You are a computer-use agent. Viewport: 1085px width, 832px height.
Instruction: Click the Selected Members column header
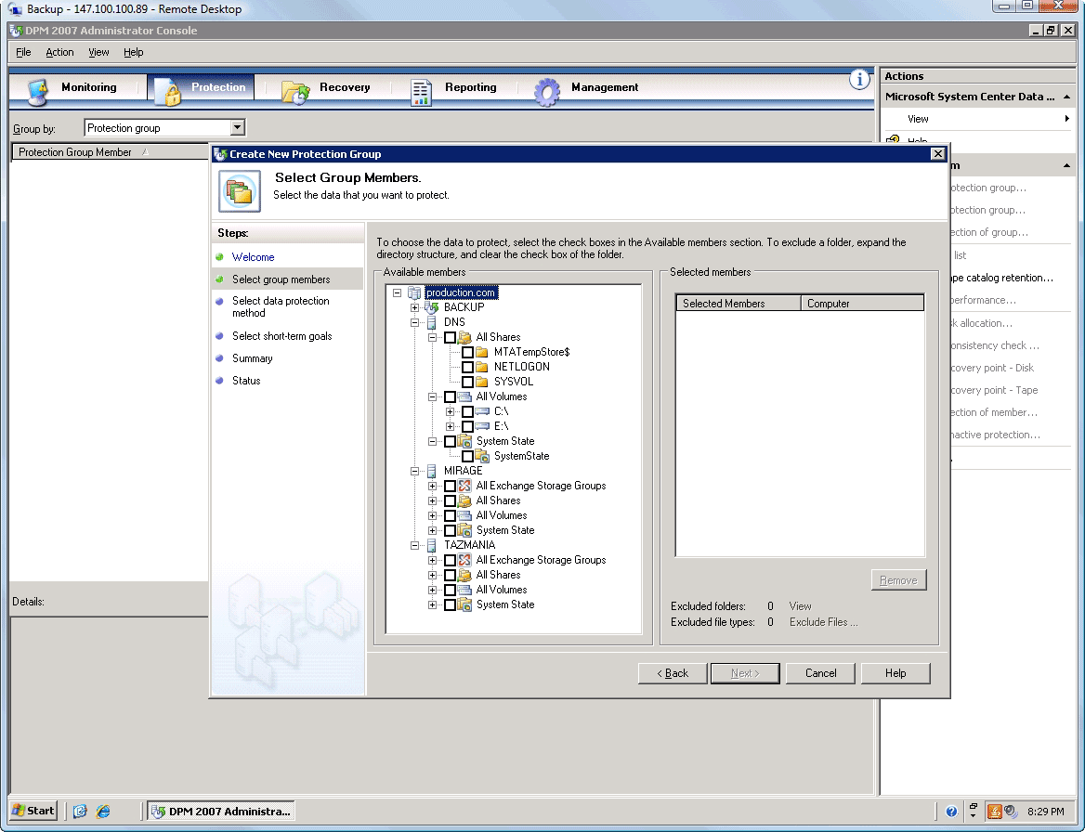(x=738, y=303)
